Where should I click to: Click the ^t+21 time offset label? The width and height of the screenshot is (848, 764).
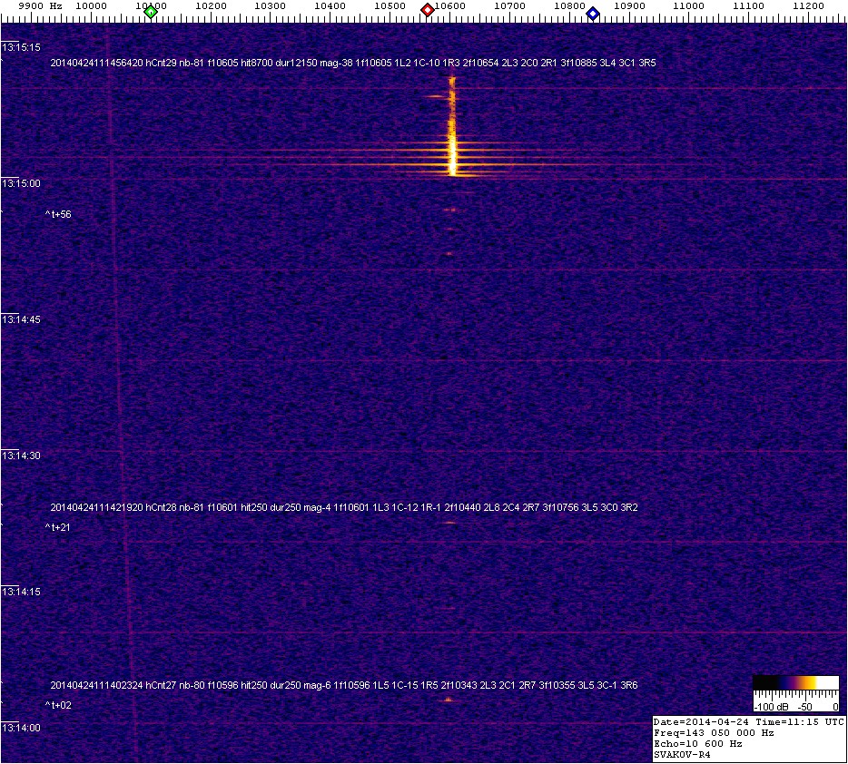click(58, 527)
